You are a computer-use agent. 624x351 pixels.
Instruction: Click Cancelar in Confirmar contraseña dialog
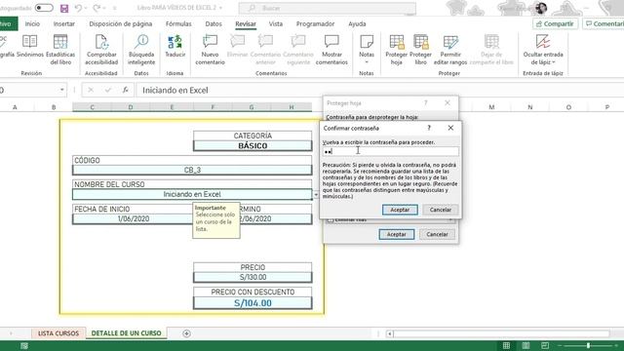[440, 210]
